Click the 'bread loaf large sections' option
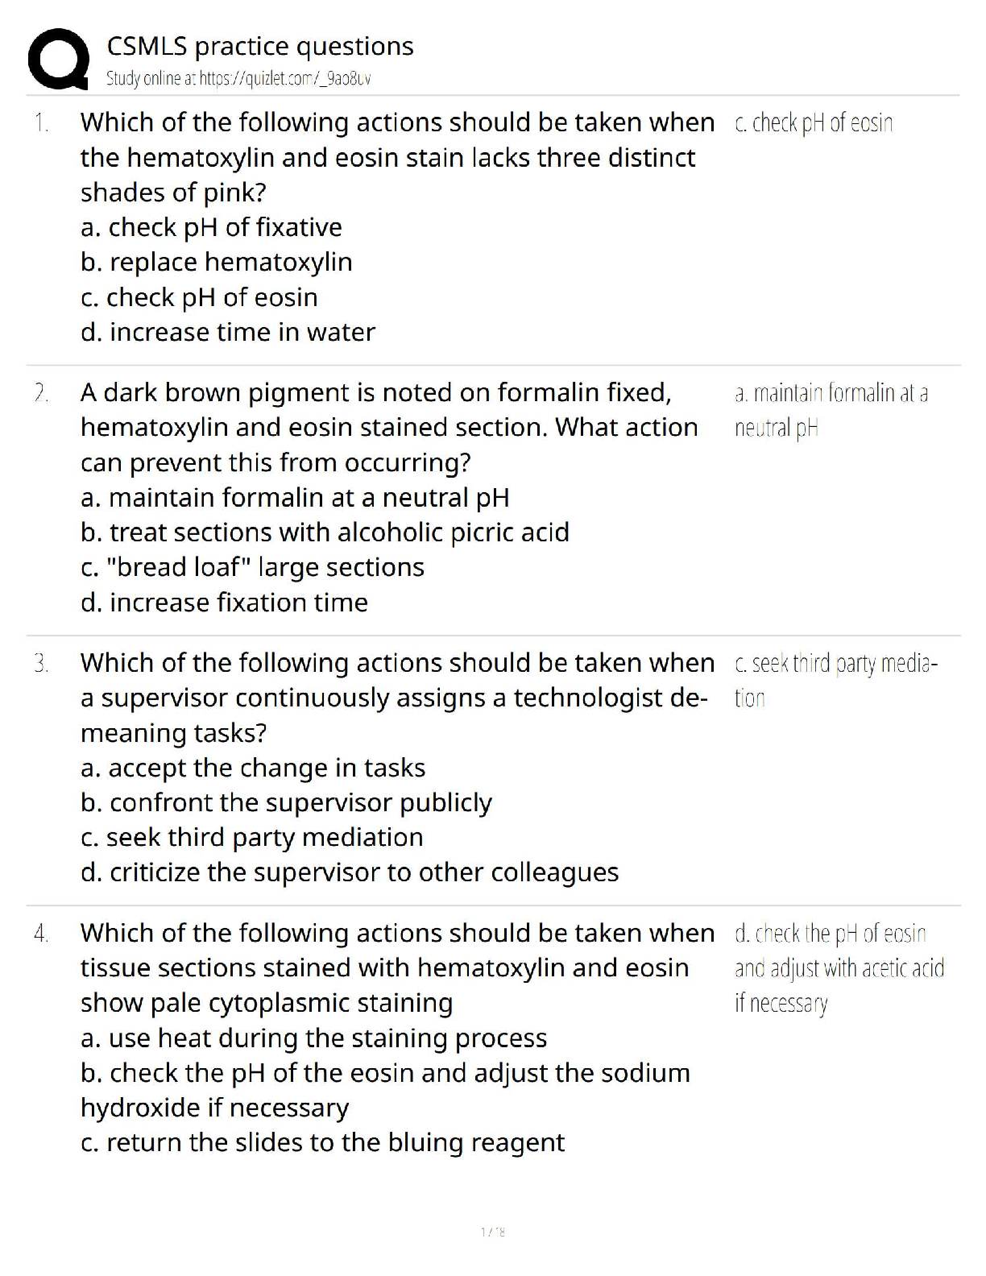Screen dimensions: 986x1276 tap(252, 567)
